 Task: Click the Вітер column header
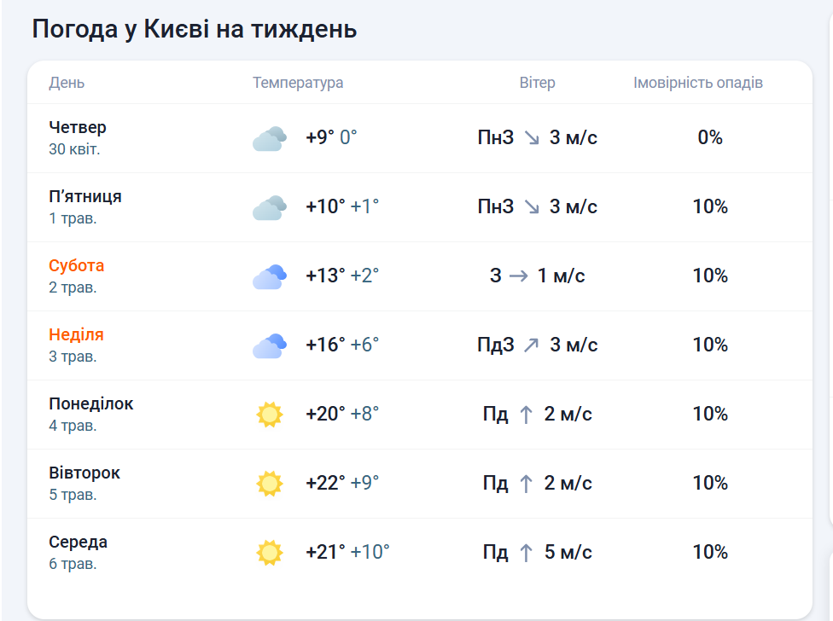point(537,83)
